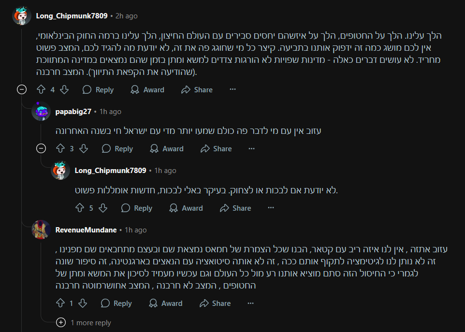Upvote the comment with 5 points
465x332 pixels.
pyautogui.click(x=80, y=208)
